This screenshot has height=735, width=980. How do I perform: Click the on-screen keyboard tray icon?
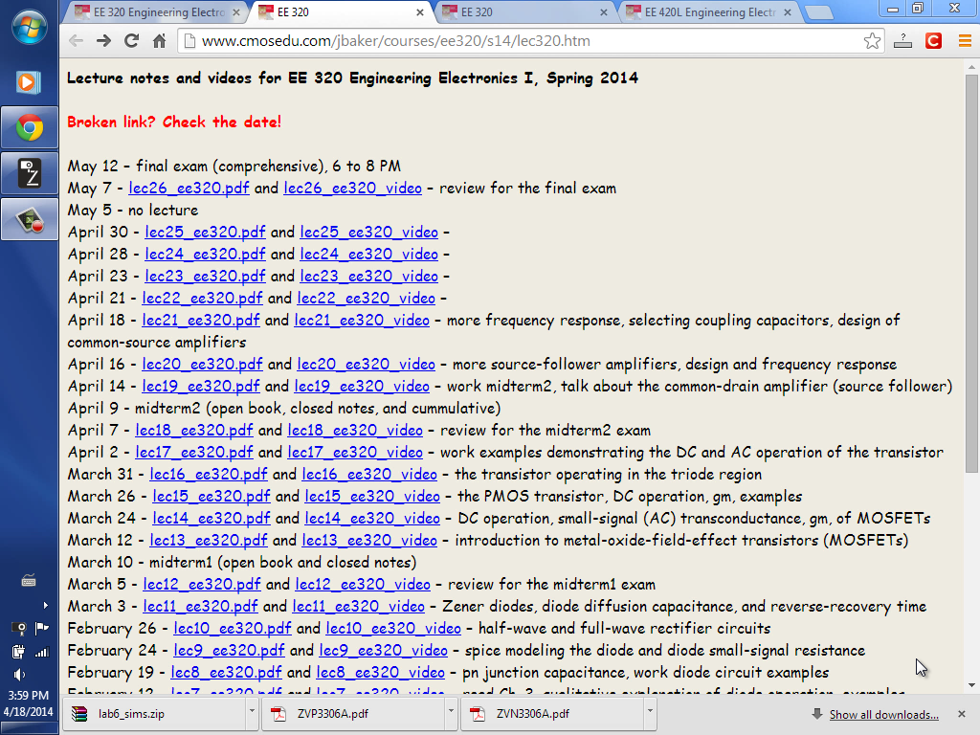pyautogui.click(x=29, y=581)
